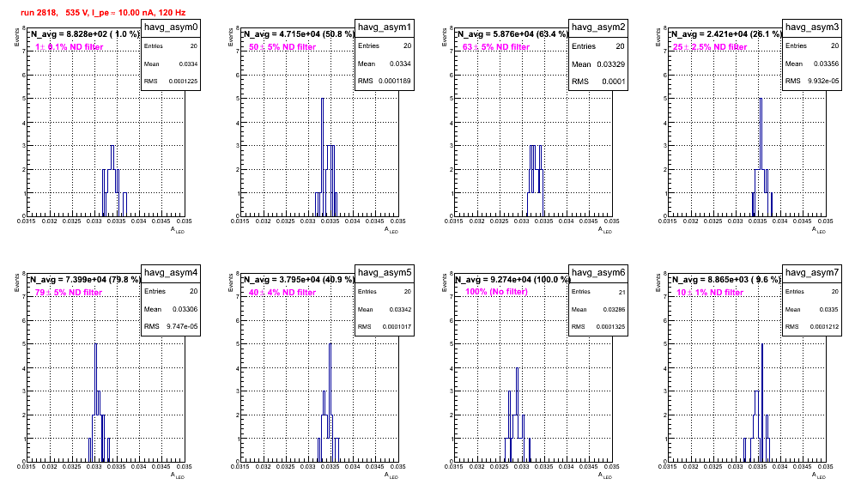The height and width of the screenshot is (491, 855).
Task: Pick the magenta 100% (No filter) label
Action: click(497, 291)
